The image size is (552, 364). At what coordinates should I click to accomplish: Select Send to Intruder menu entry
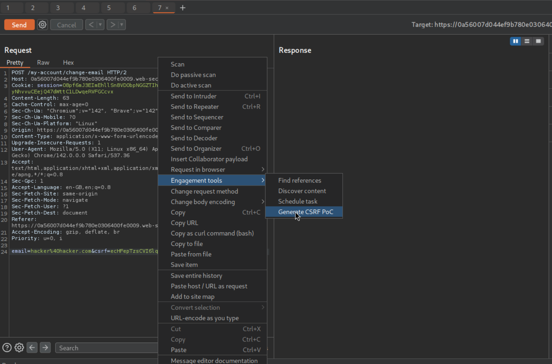pos(193,96)
